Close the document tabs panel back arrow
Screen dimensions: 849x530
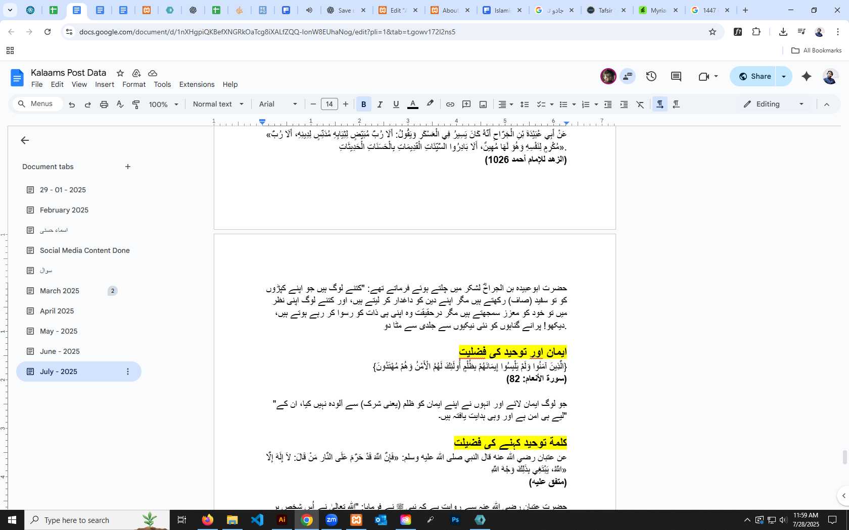point(25,140)
